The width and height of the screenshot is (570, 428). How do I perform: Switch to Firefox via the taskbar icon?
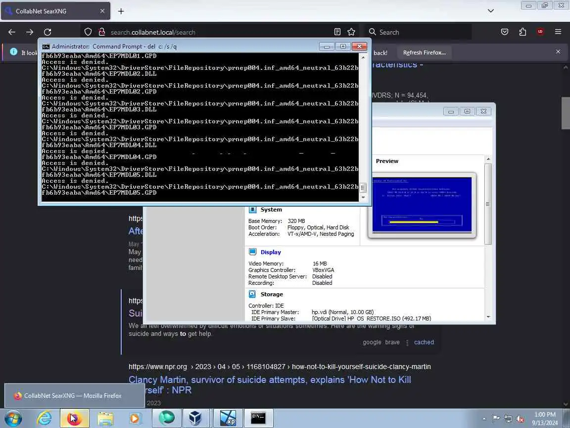tap(75, 418)
